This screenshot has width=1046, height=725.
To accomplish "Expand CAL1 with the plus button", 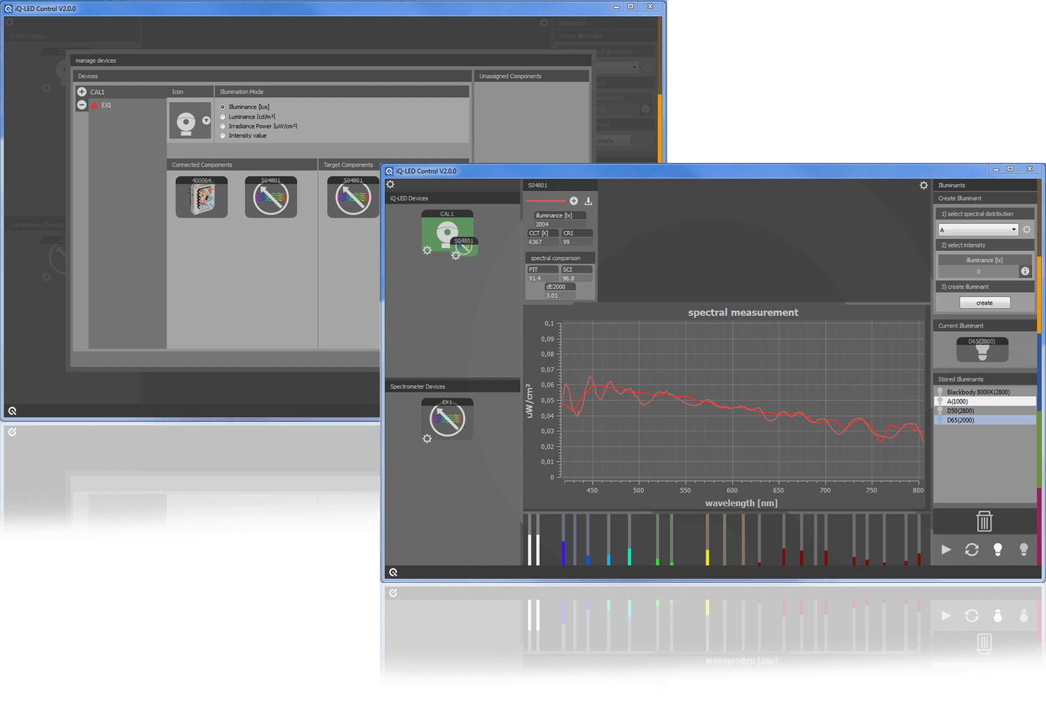I will click(x=82, y=92).
